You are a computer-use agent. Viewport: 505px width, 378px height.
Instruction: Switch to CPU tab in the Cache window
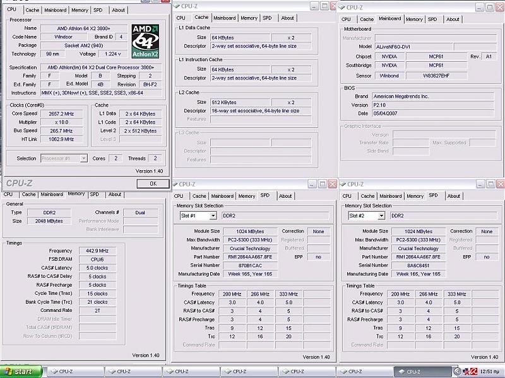(181, 18)
